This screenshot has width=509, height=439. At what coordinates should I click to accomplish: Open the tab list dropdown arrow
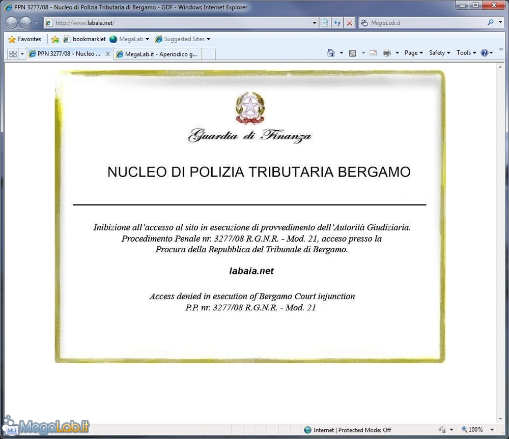pos(22,54)
